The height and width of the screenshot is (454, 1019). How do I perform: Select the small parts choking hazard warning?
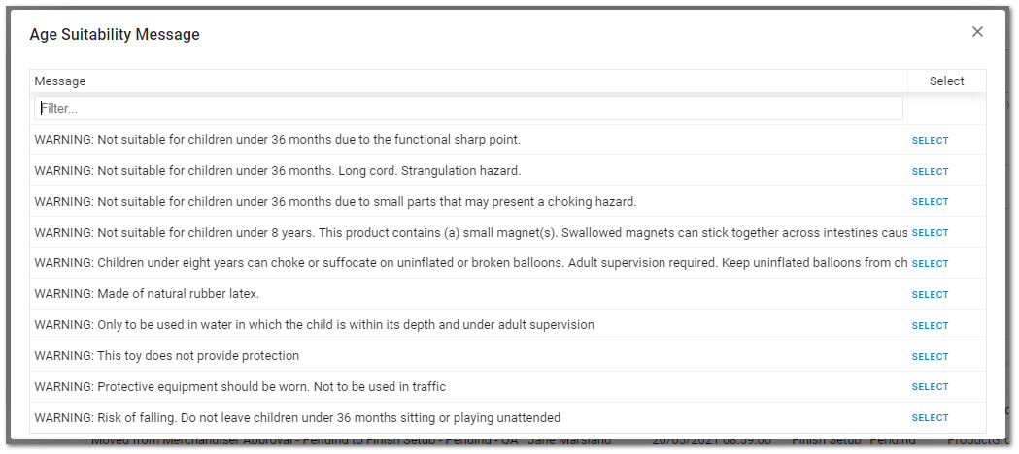click(x=930, y=202)
